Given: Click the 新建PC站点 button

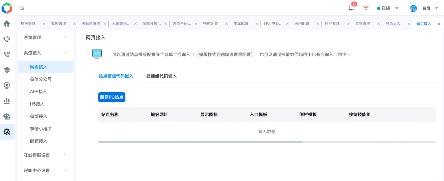Looking at the screenshot, I should point(112,97).
